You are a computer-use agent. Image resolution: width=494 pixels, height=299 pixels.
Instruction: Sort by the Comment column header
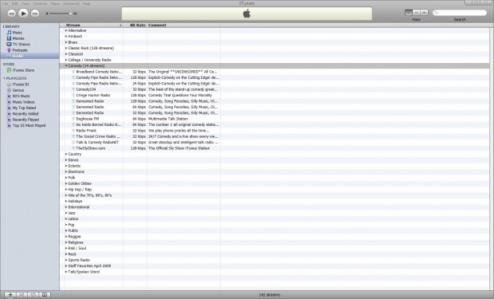(x=183, y=25)
